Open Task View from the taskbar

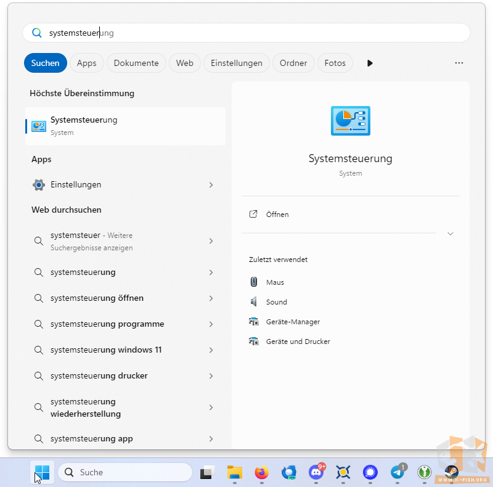pyautogui.click(x=208, y=472)
